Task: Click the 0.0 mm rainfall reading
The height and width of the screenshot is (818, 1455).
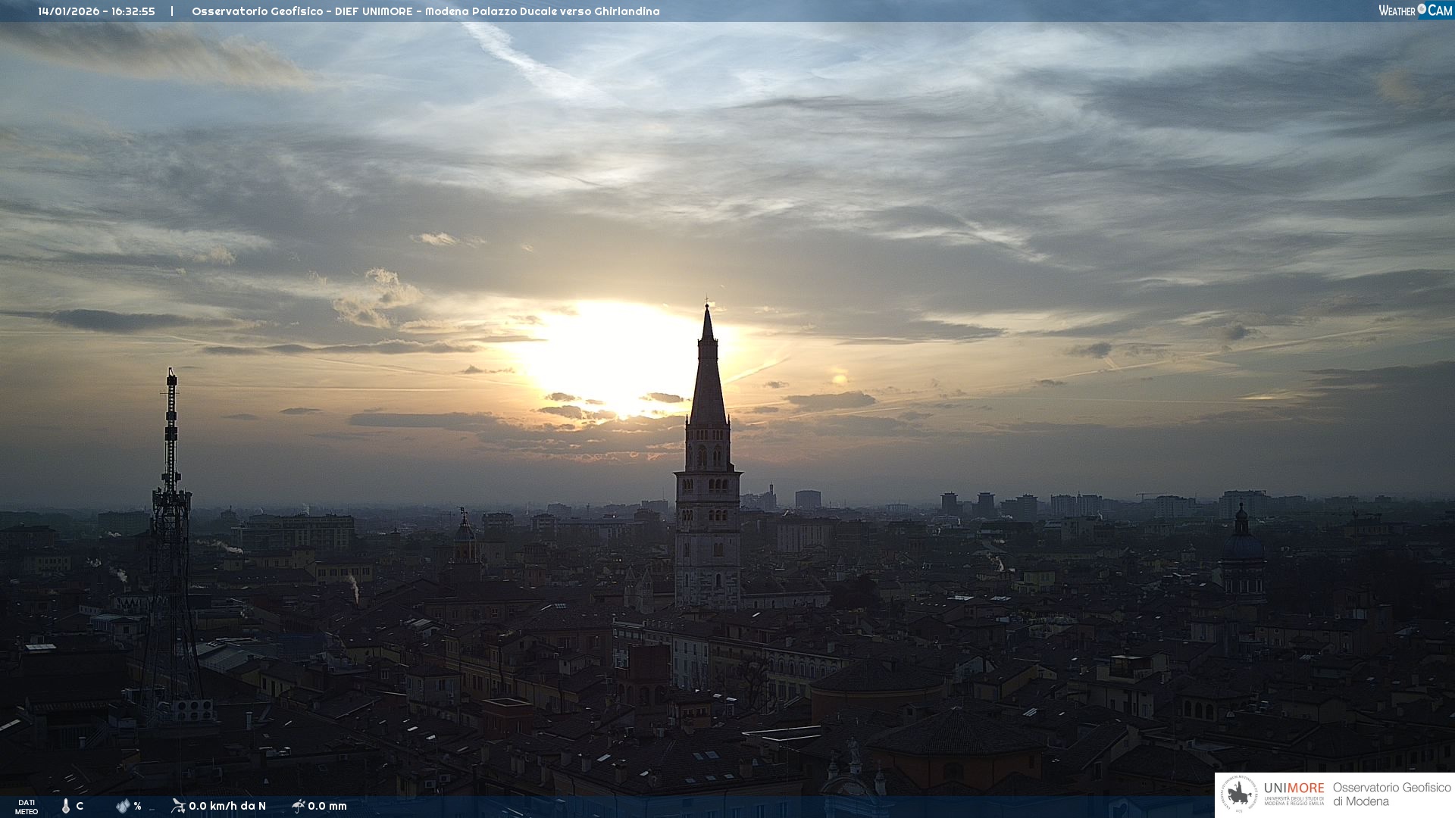Action: [327, 806]
